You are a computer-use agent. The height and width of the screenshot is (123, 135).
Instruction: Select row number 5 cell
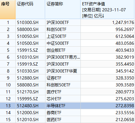8,50
